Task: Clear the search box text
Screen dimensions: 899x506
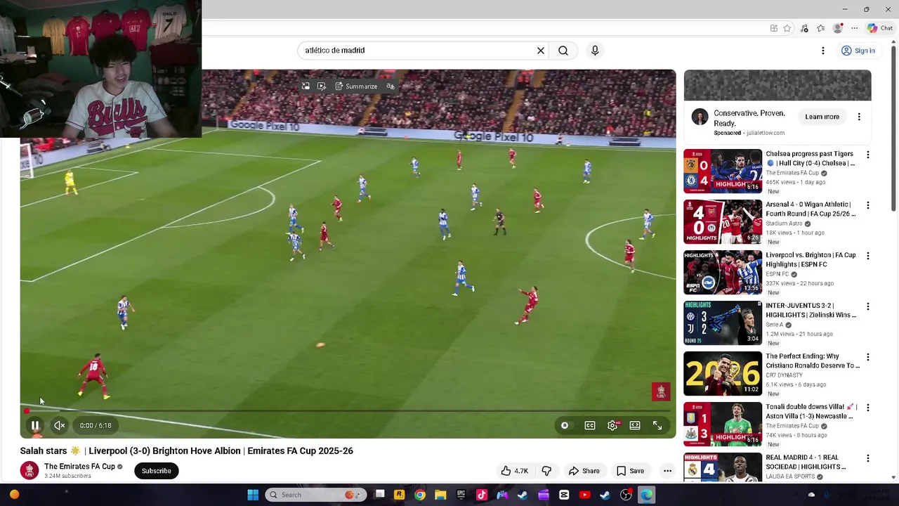Action: click(541, 51)
